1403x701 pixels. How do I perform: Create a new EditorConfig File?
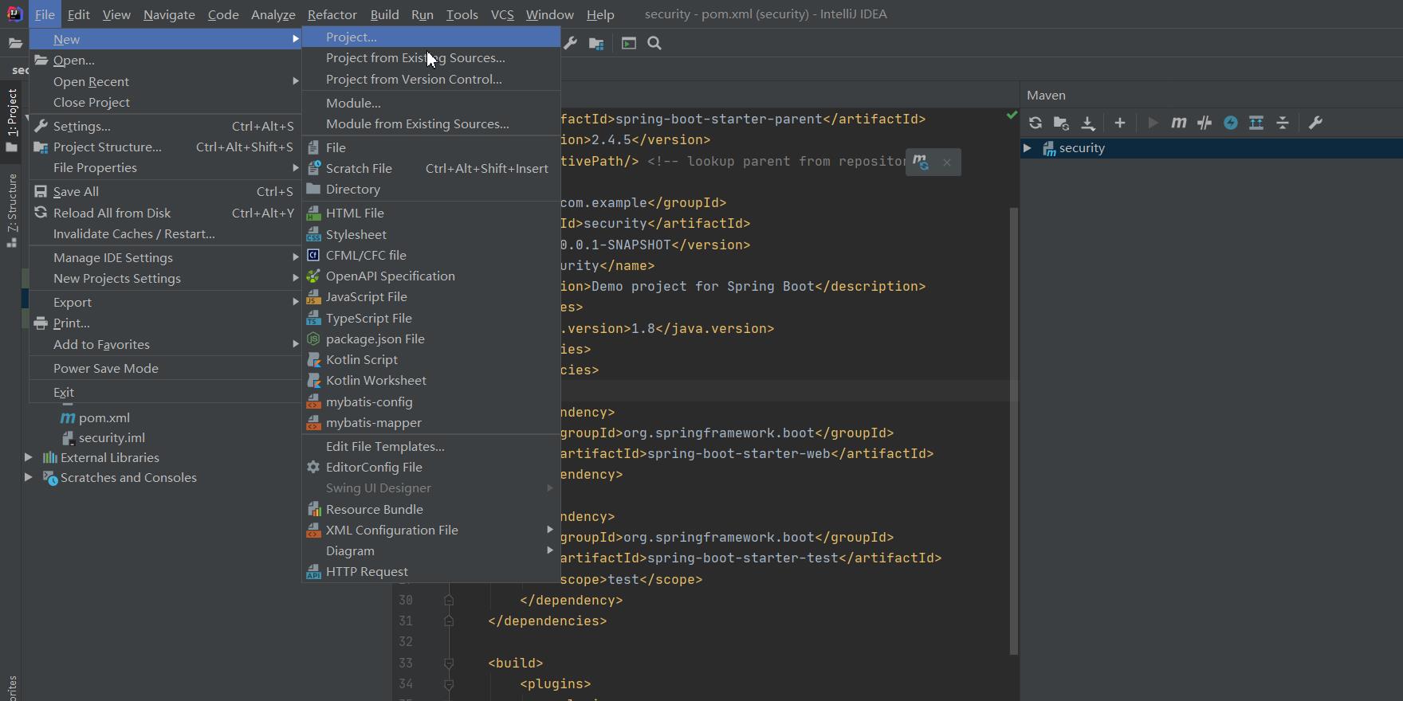click(x=431, y=467)
